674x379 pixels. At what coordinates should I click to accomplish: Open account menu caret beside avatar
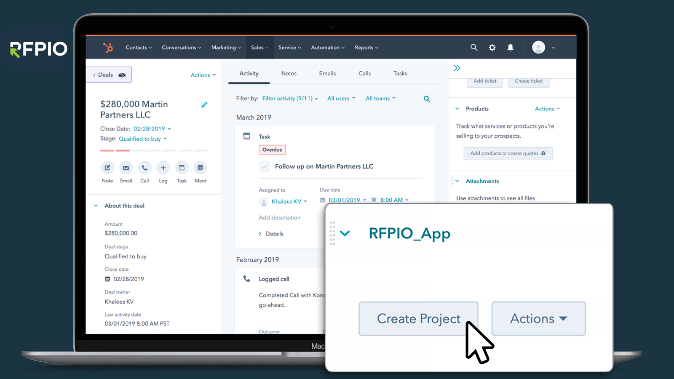(x=553, y=48)
